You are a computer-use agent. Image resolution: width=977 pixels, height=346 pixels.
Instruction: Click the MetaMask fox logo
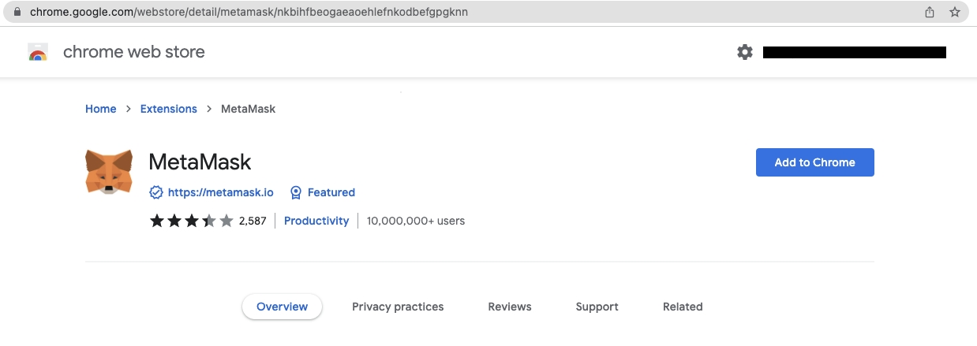coord(109,171)
